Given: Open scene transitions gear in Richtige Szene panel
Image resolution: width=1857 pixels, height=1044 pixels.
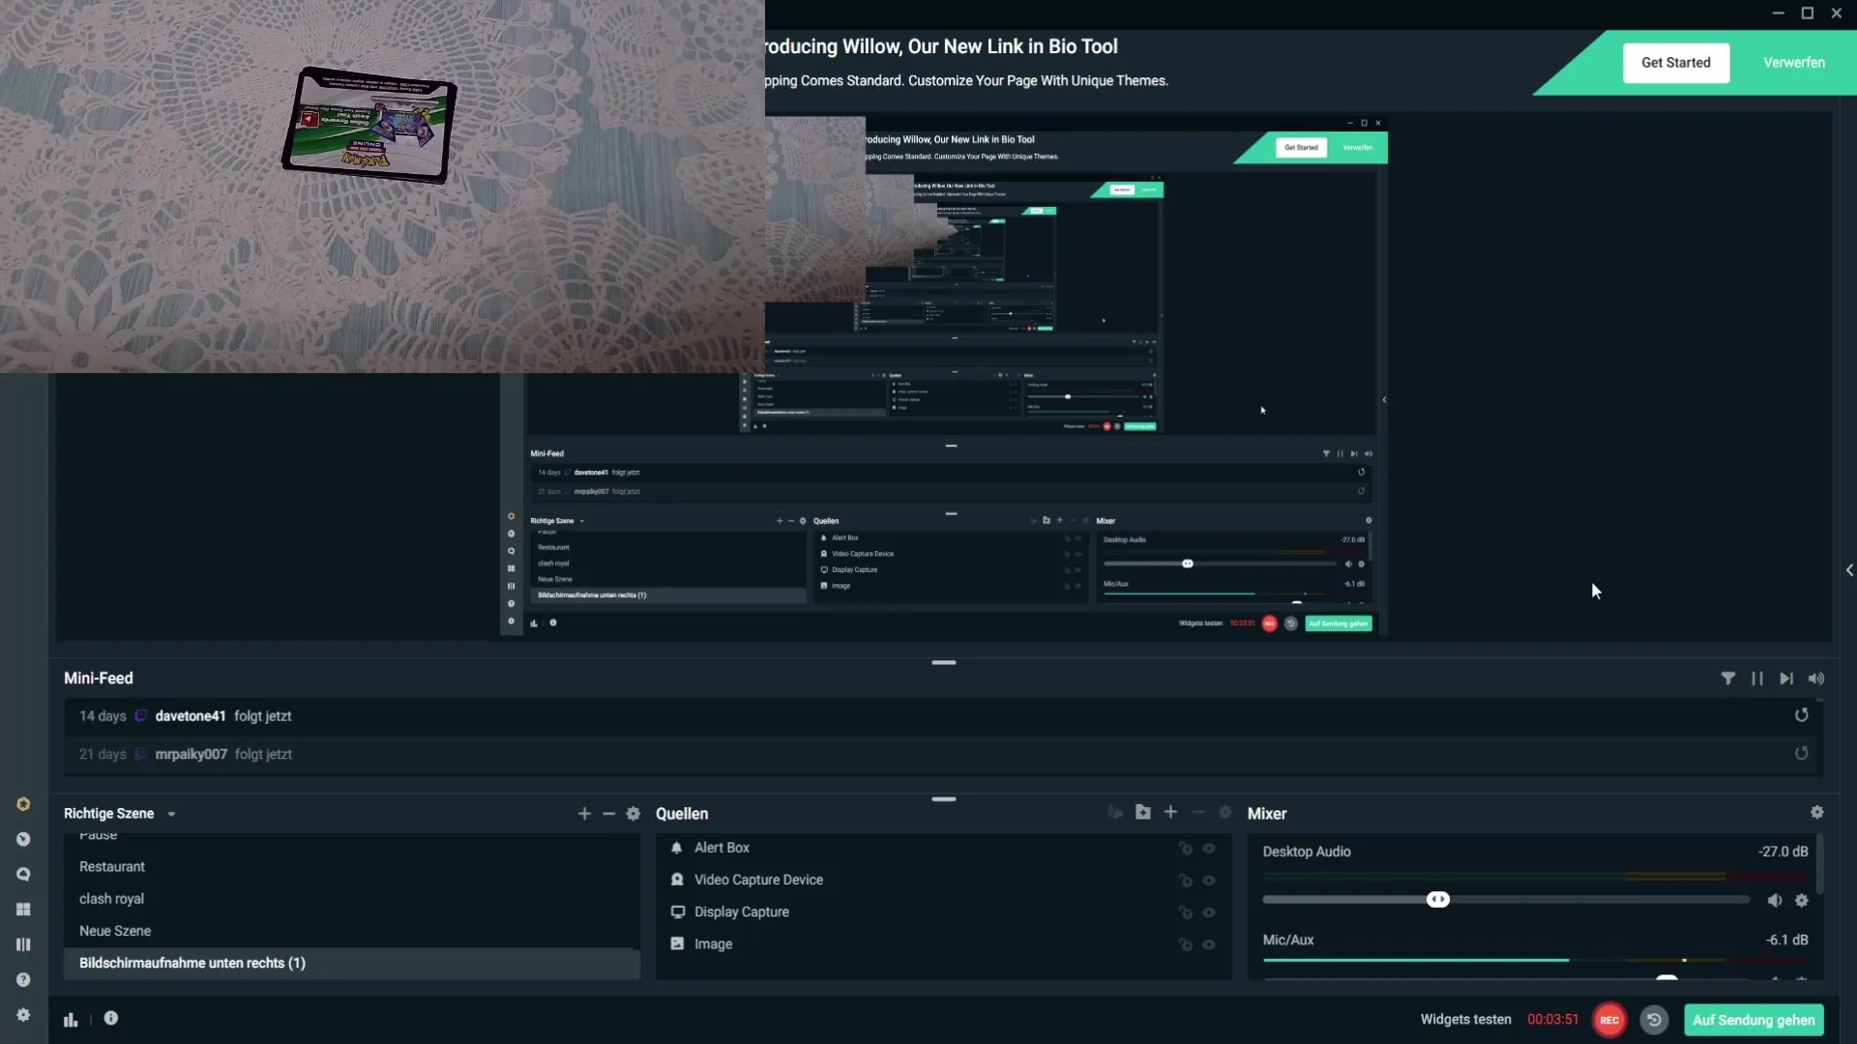Looking at the screenshot, I should pos(634,814).
